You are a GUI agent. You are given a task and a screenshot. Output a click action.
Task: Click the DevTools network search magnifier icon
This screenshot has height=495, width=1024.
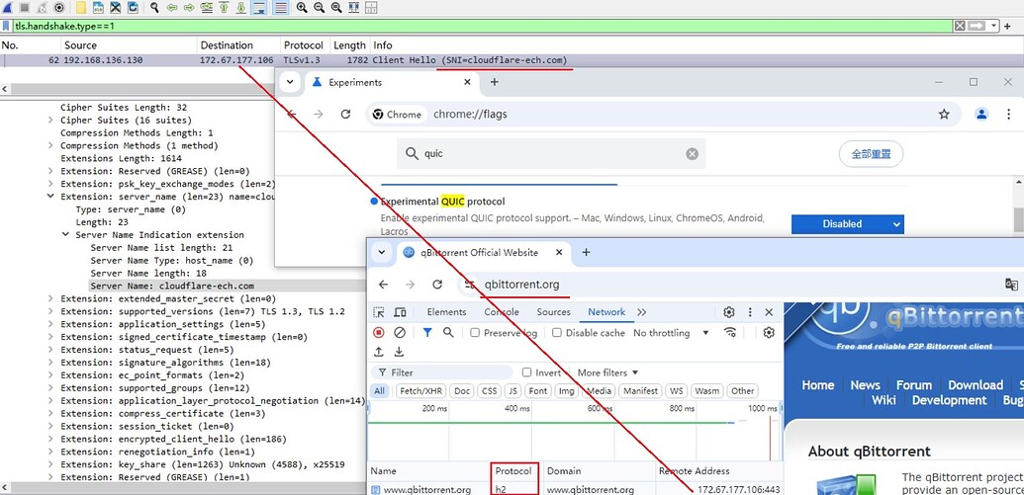448,333
